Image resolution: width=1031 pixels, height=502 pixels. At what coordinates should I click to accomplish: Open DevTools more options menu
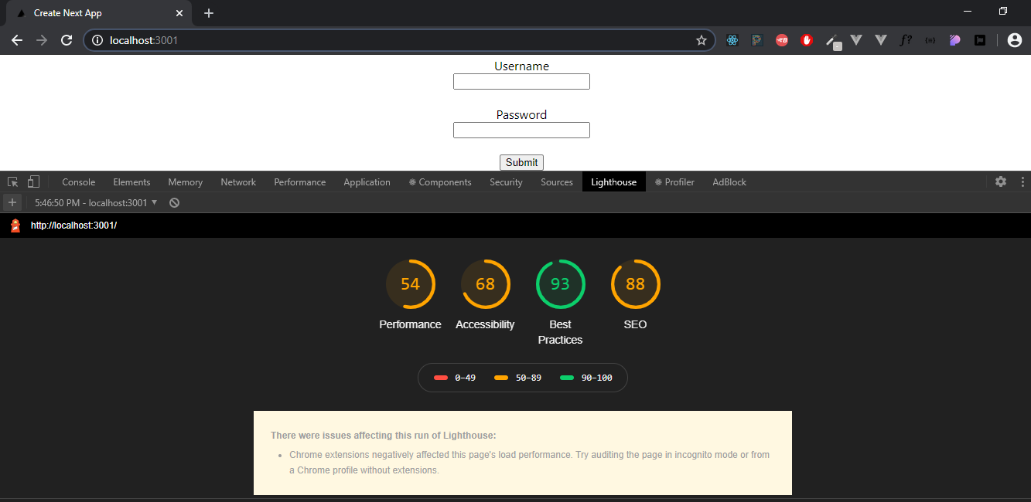click(x=1022, y=181)
